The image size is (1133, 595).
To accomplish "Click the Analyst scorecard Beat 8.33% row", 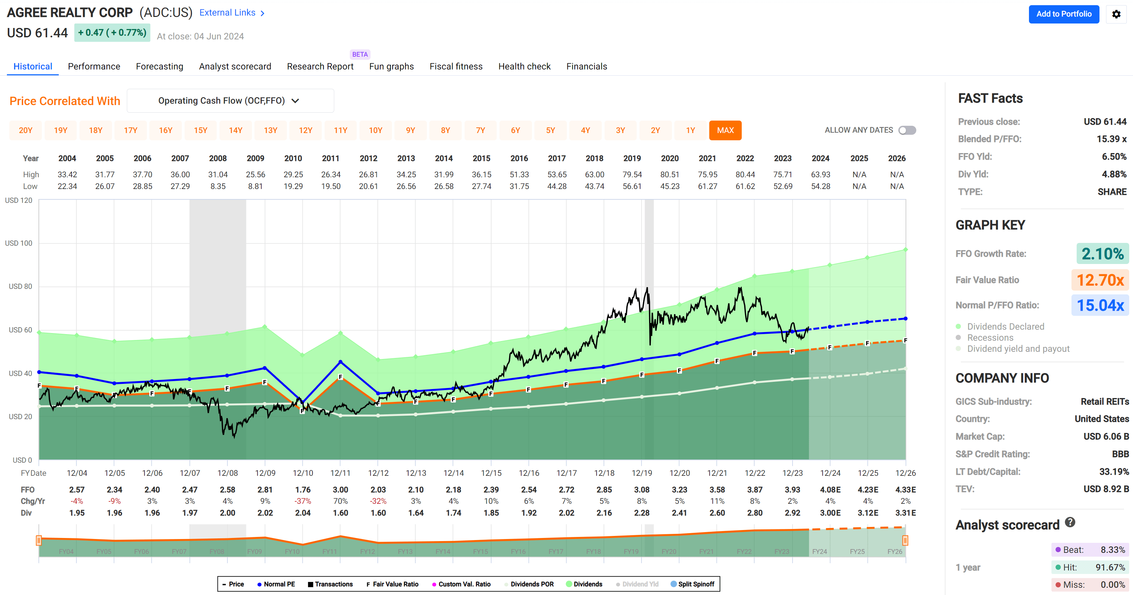I will coord(1090,550).
